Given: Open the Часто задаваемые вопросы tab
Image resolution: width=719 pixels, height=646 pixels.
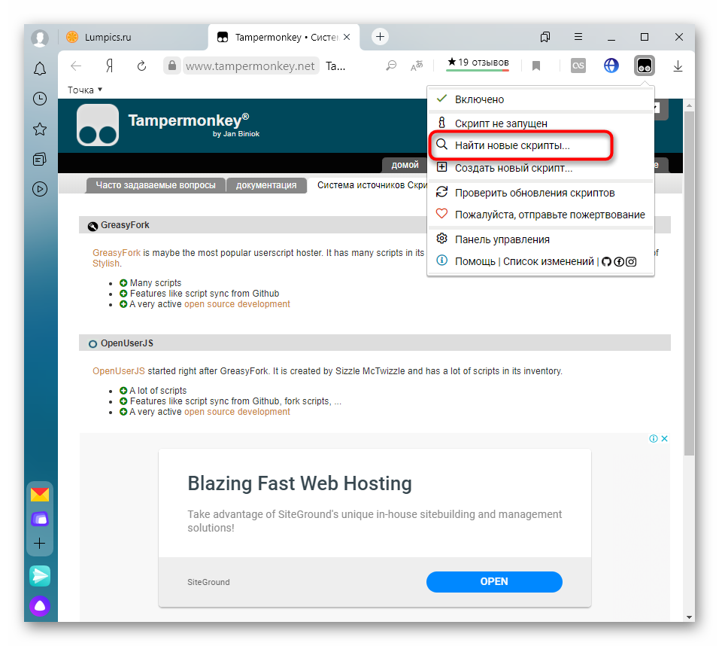Looking at the screenshot, I should coord(156,185).
